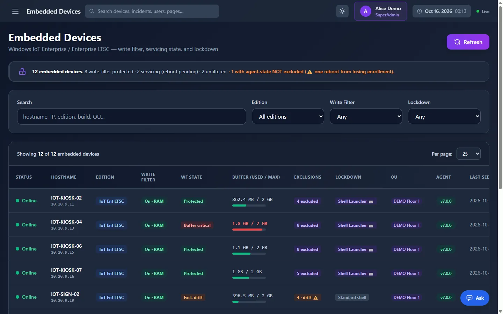Open the Alice Demo SuperAdmin user menu
The height and width of the screenshot is (314, 503).
380,11
